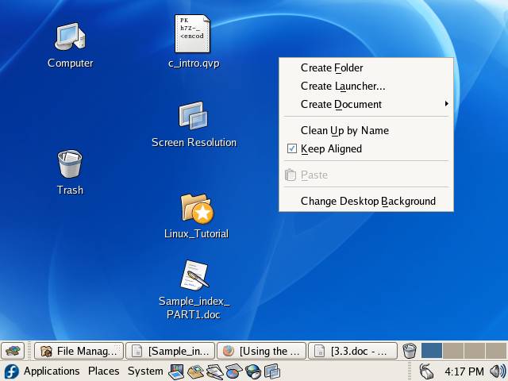
Task: Click the 4:17 PM clock
Action: click(x=464, y=371)
